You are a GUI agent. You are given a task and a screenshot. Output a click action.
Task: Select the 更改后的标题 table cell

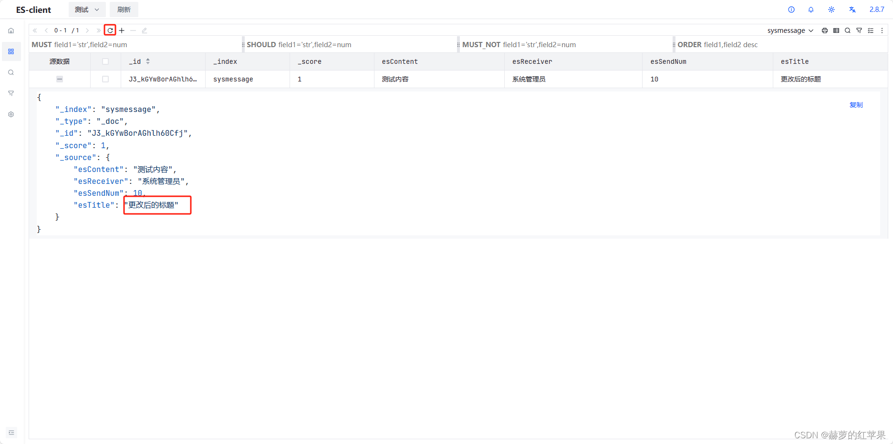(x=830, y=79)
